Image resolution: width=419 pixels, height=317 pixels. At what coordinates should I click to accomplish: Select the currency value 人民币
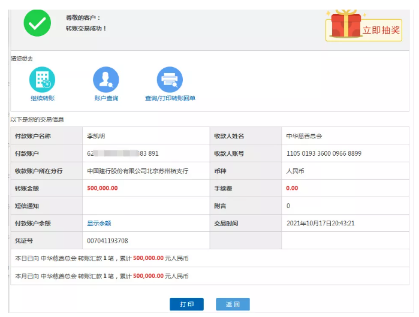click(296, 171)
